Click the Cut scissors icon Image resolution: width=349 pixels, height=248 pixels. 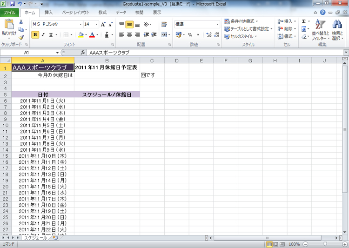pos(21,21)
